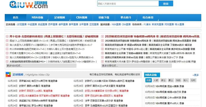This screenshot has height=107, width=206.
Task: Open the NBA录像 navigation menu
Action: pyautogui.click(x=37, y=18)
